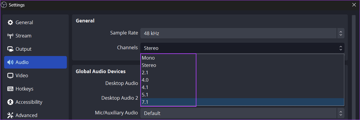Close the Settings window
The height and width of the screenshot is (120, 360).
[x=354, y=5]
